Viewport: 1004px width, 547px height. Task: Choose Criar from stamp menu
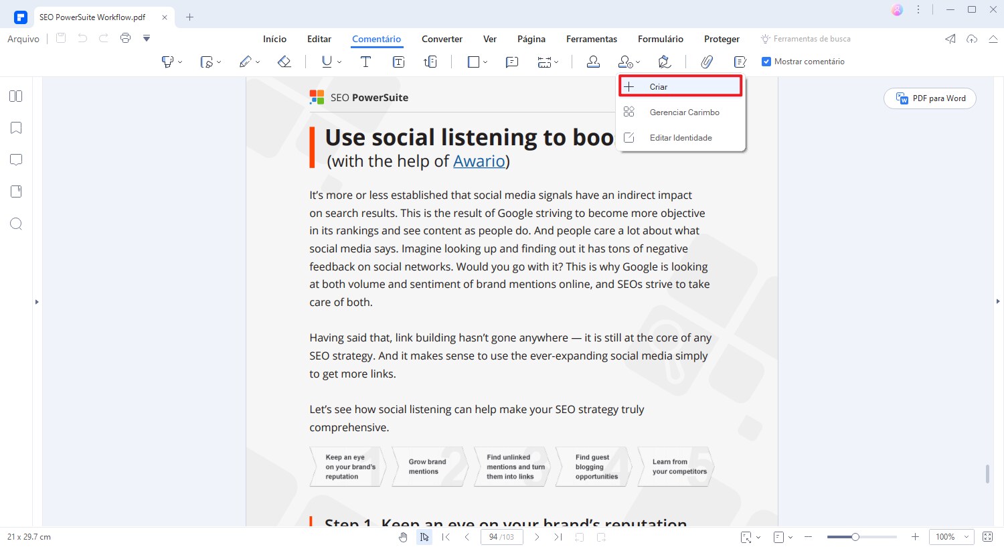(680, 86)
